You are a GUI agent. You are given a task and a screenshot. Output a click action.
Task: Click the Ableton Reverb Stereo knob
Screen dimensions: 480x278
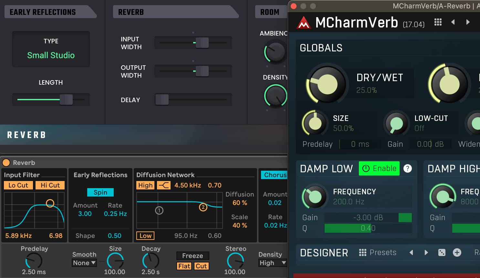click(235, 261)
